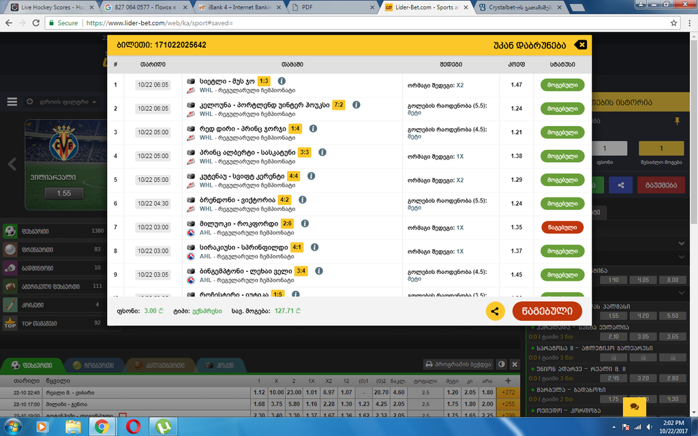698x436 pixels.
Task: Select the ჰოკეი sport tab
Action: tap(220, 365)
